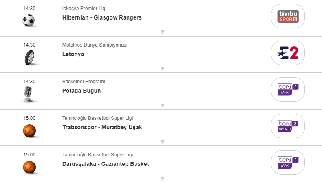Open beIN Max 1 logo for Potada Bugün
The height and width of the screenshot is (182, 322).
(288, 89)
